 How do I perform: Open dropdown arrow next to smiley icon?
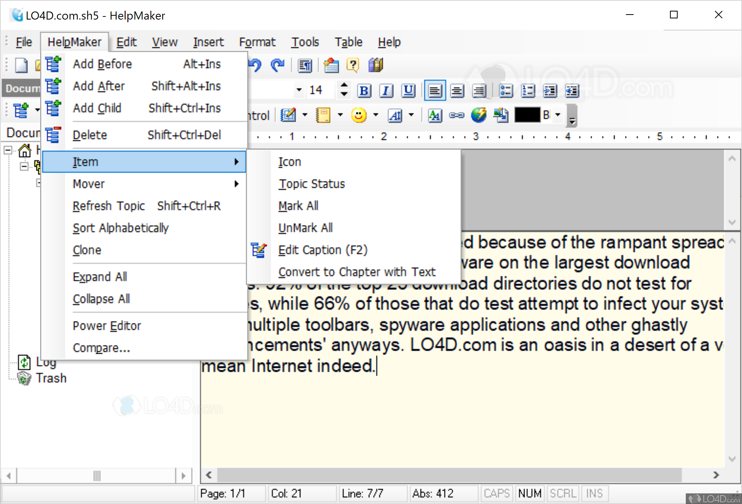click(x=376, y=115)
